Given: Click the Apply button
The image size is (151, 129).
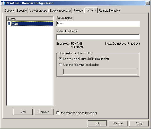Looking at the screenshot, I should coord(139,123).
